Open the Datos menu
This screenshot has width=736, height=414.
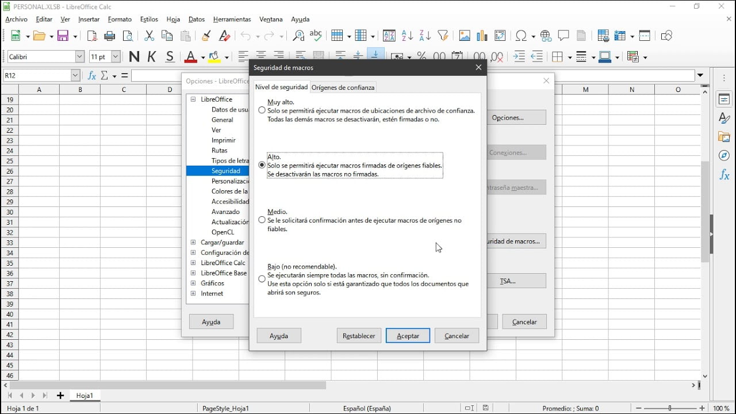click(x=196, y=19)
